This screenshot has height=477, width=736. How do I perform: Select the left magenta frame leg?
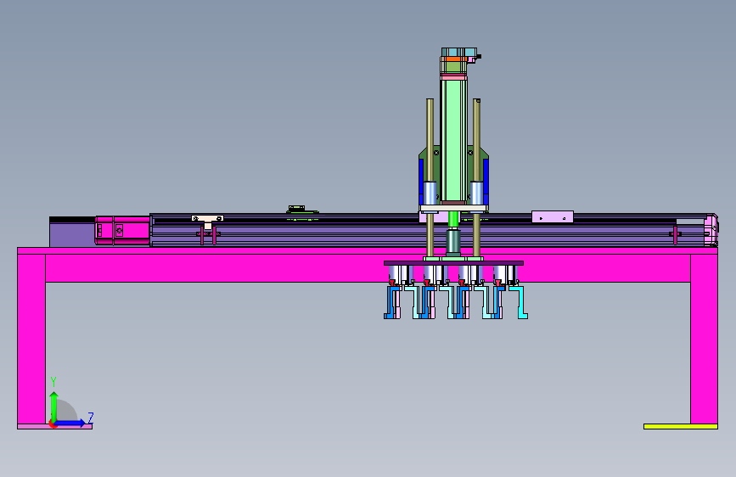31,339
